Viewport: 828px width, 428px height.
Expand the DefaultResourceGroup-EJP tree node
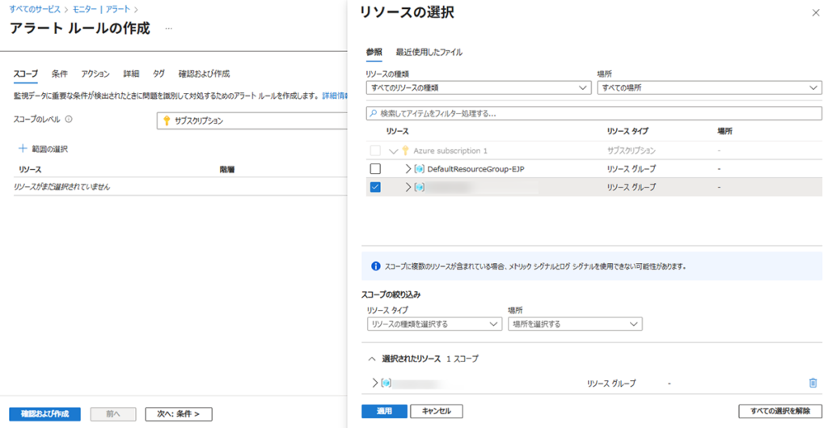408,168
